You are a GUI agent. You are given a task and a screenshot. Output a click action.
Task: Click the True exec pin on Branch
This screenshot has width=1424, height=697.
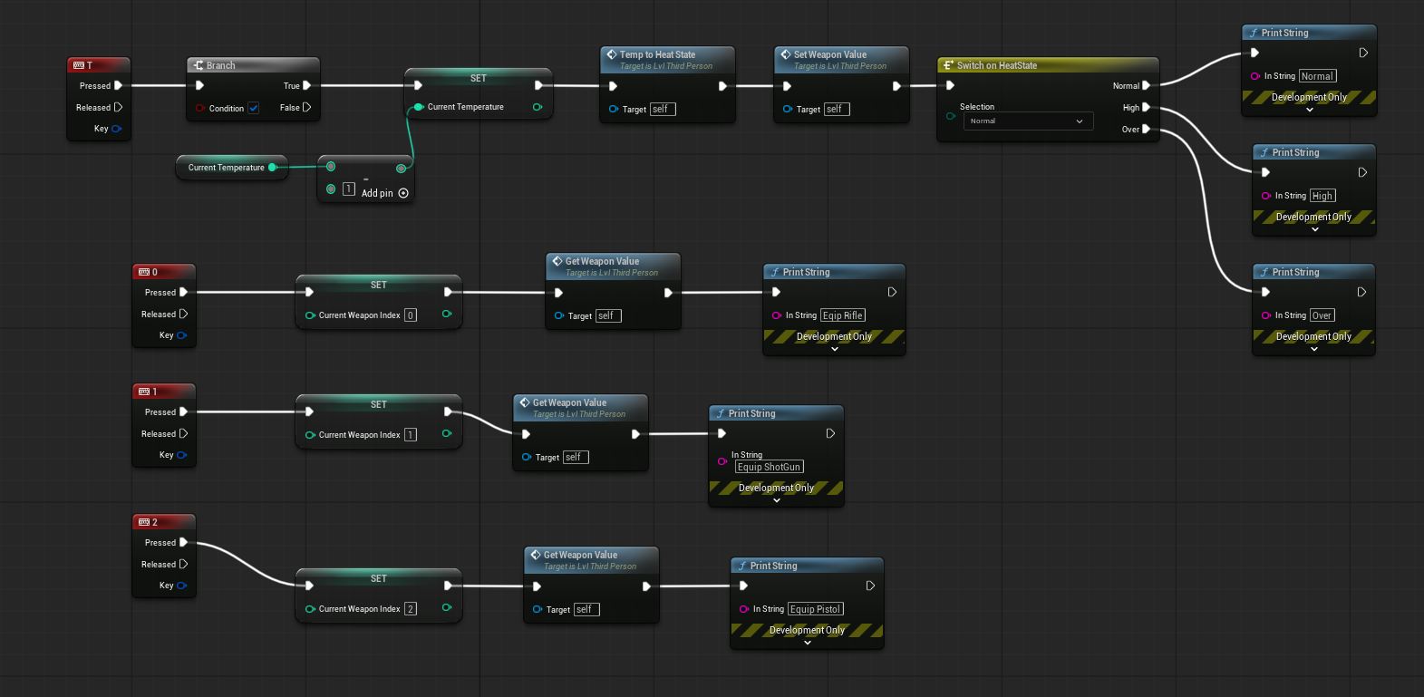point(306,85)
